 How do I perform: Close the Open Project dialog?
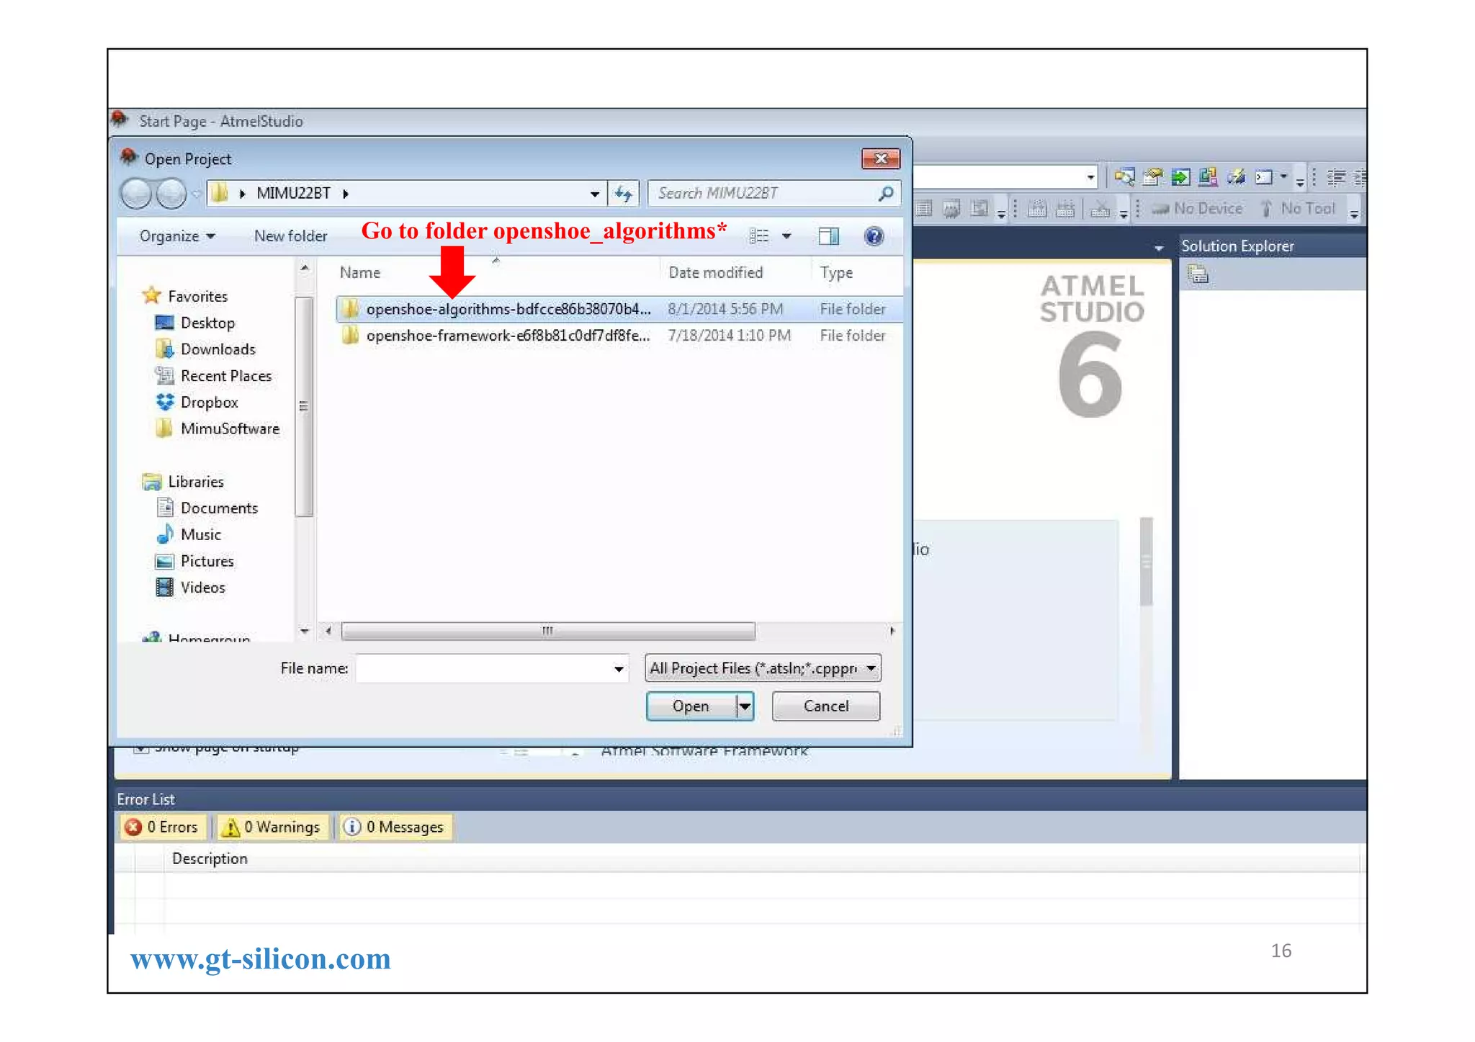[881, 158]
